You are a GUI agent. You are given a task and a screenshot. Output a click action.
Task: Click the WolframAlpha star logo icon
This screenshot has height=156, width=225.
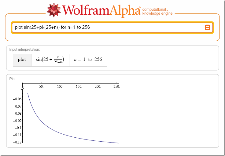tap(54, 10)
